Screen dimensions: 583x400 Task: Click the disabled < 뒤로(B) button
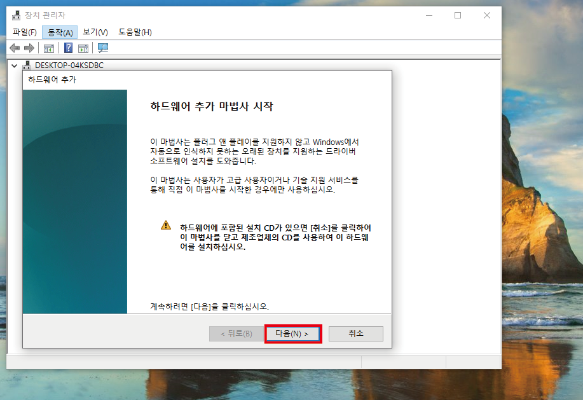pyautogui.click(x=237, y=334)
